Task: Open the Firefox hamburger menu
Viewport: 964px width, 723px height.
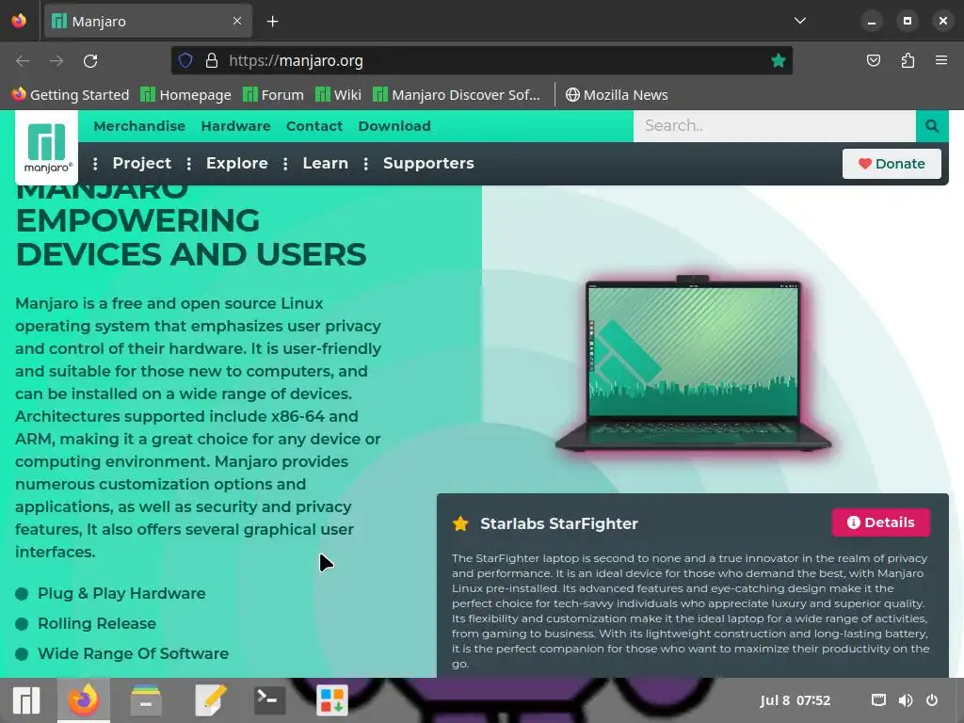Action: click(x=941, y=60)
